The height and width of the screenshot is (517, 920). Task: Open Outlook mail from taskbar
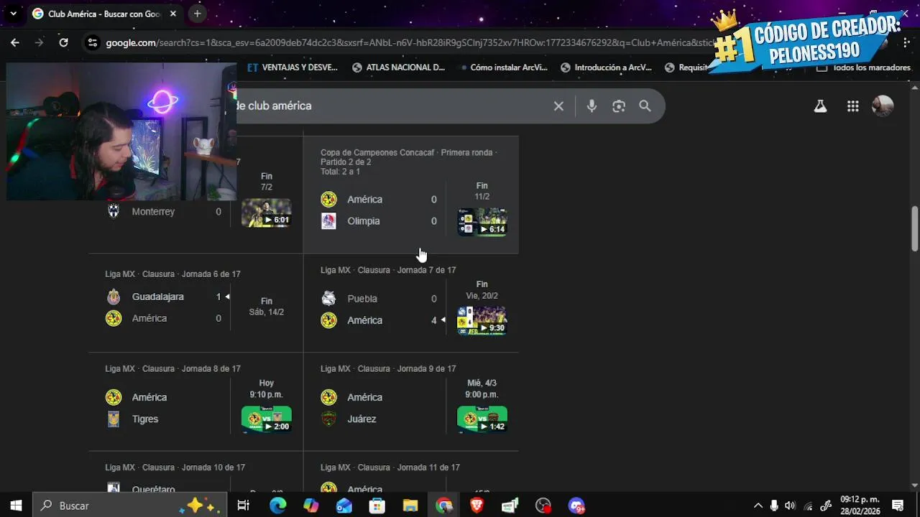point(344,506)
